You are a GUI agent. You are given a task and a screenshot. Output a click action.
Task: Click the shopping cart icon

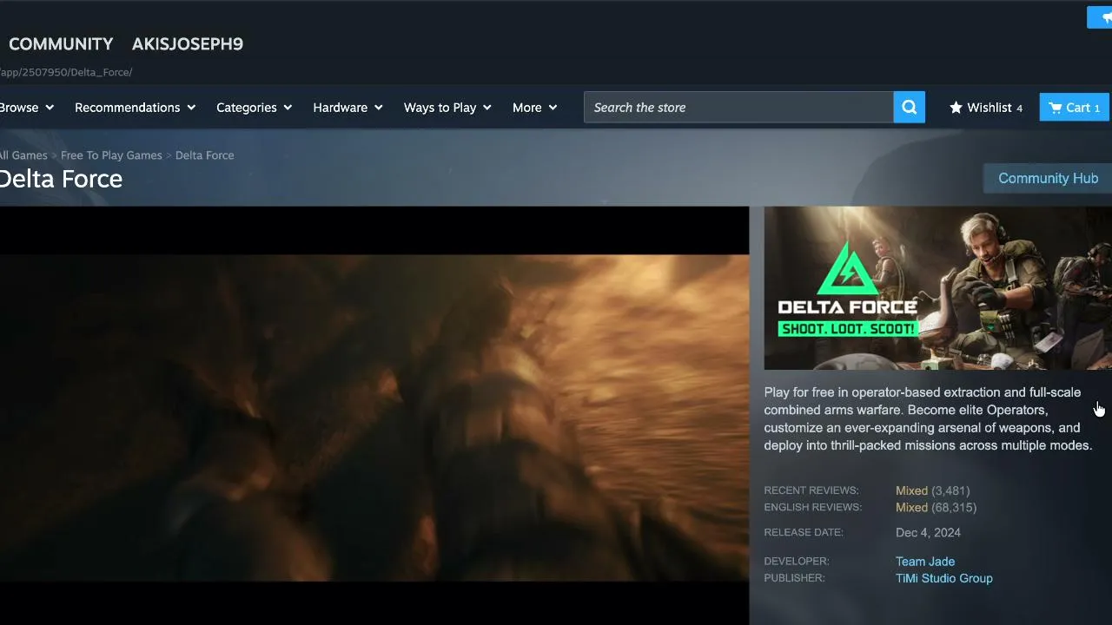(1055, 108)
